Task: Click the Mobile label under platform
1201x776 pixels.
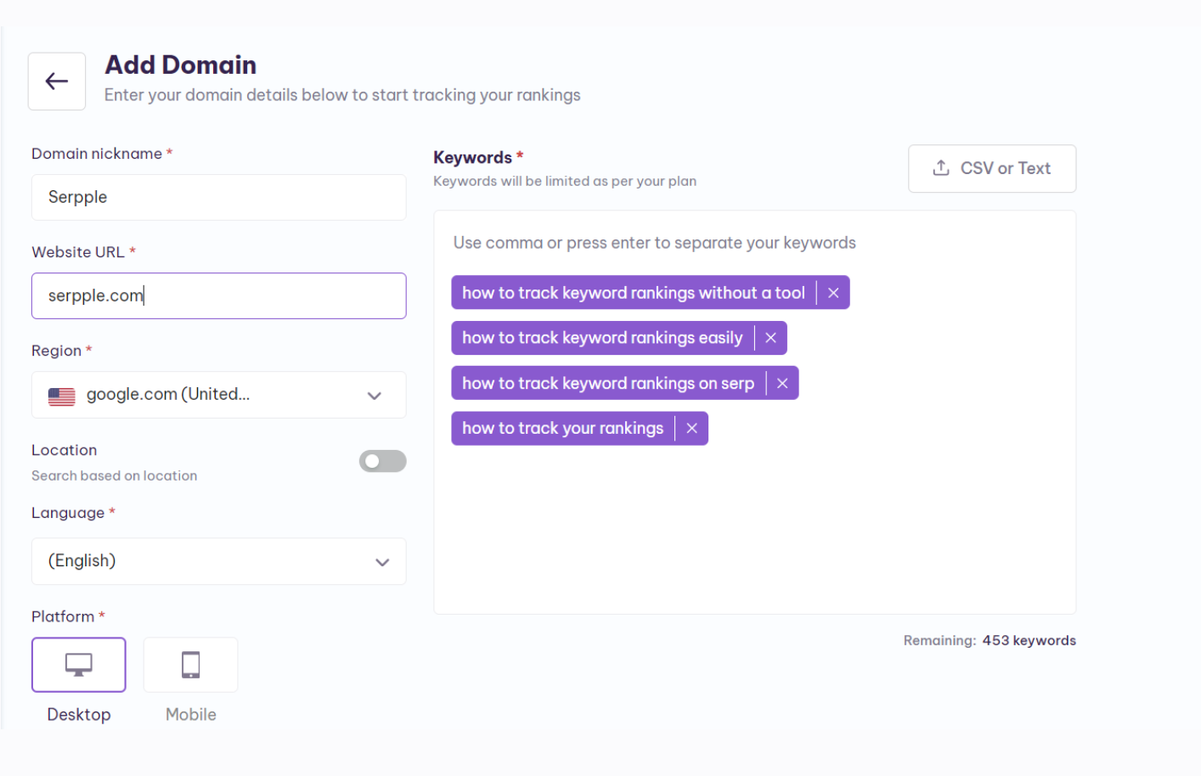Action: tap(191, 715)
